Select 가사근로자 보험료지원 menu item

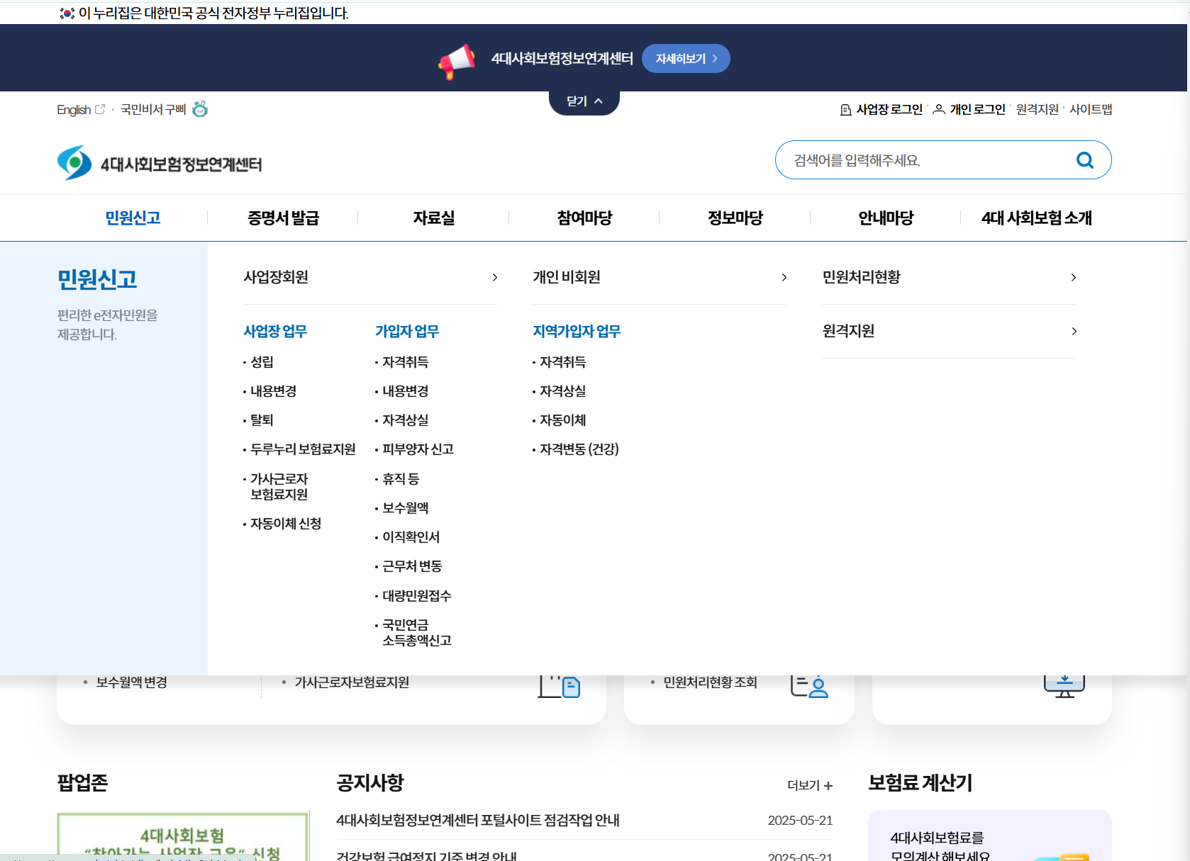pyautogui.click(x=279, y=487)
